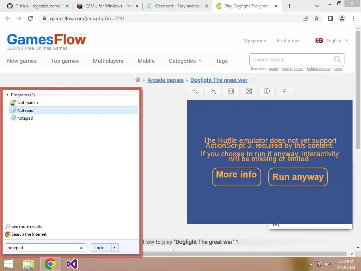Switch to the GitHub legoskid tab
This screenshot has height=271, width=361.
pyautogui.click(x=38, y=6)
